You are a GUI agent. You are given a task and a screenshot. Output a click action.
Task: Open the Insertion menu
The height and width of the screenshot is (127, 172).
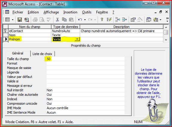[70, 12]
